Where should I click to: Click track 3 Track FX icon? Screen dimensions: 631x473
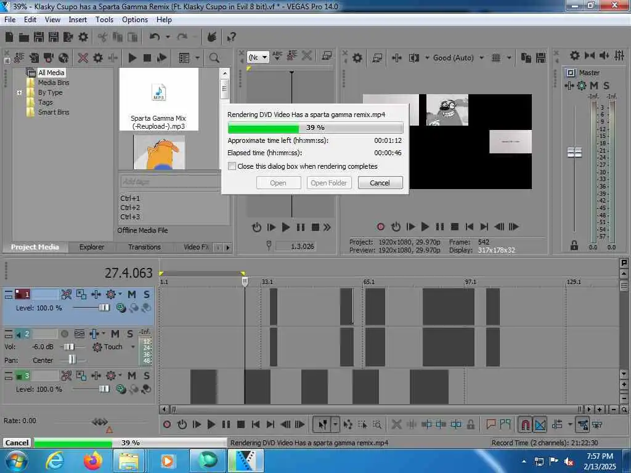[111, 376]
